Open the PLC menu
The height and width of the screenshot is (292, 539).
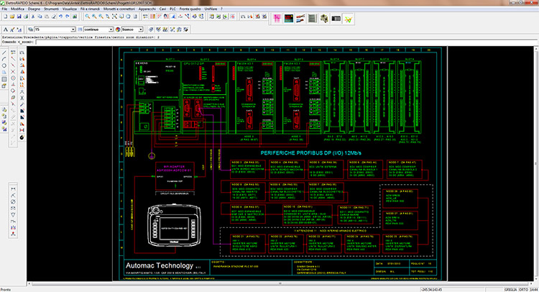173,9
